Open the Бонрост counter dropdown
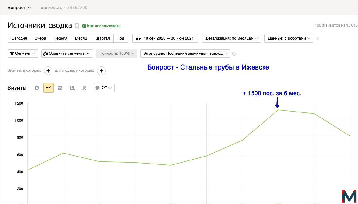The image size is (358, 204). tap(19, 8)
